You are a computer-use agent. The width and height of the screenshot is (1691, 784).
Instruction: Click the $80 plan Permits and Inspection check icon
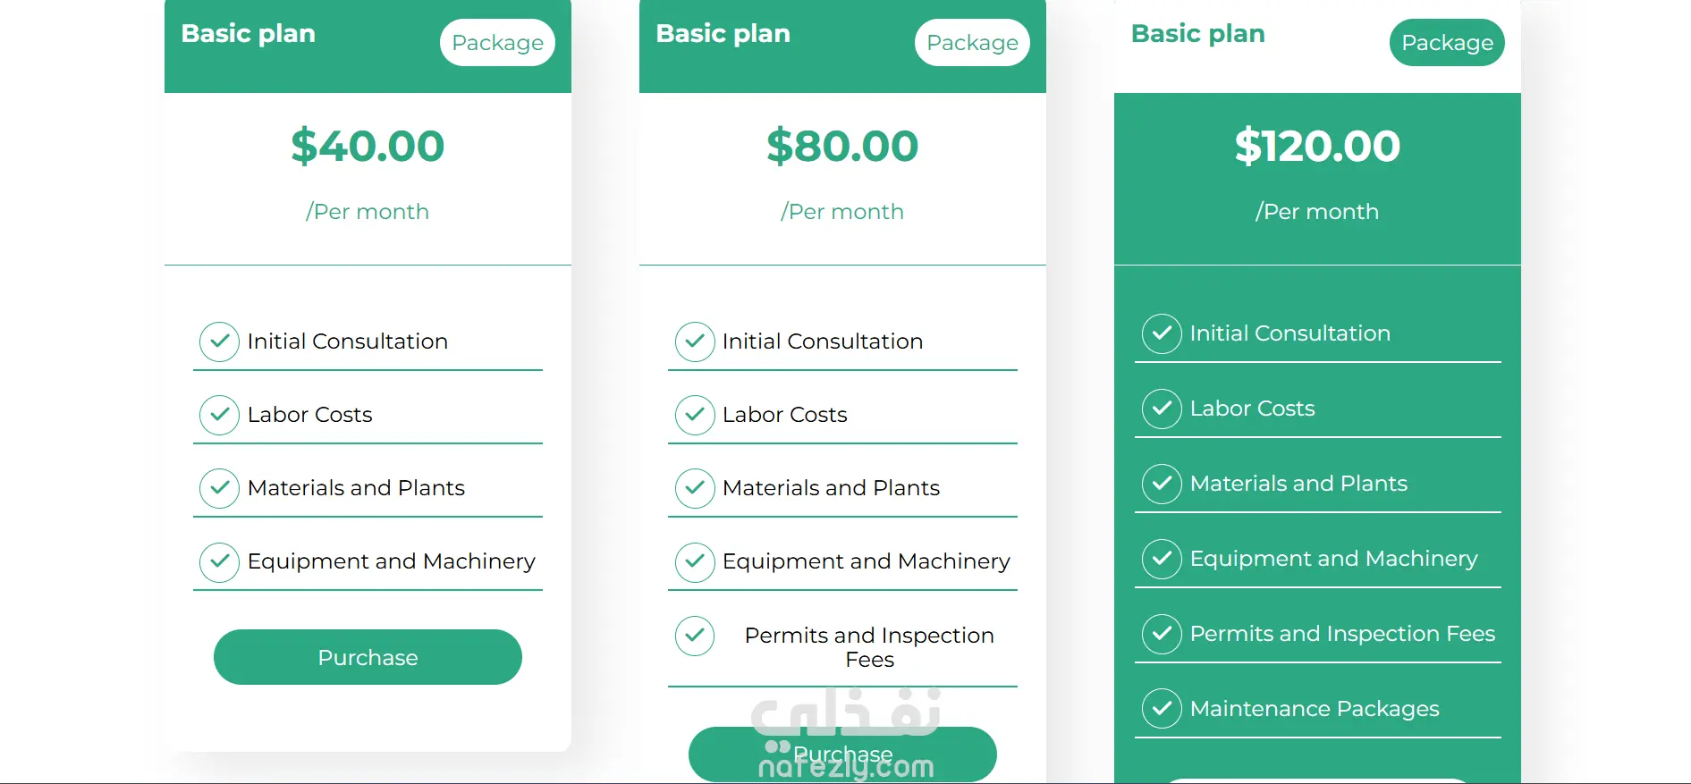point(694,636)
